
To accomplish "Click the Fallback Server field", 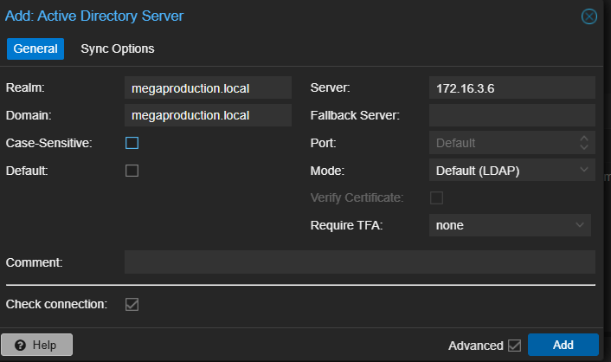I will point(511,115).
